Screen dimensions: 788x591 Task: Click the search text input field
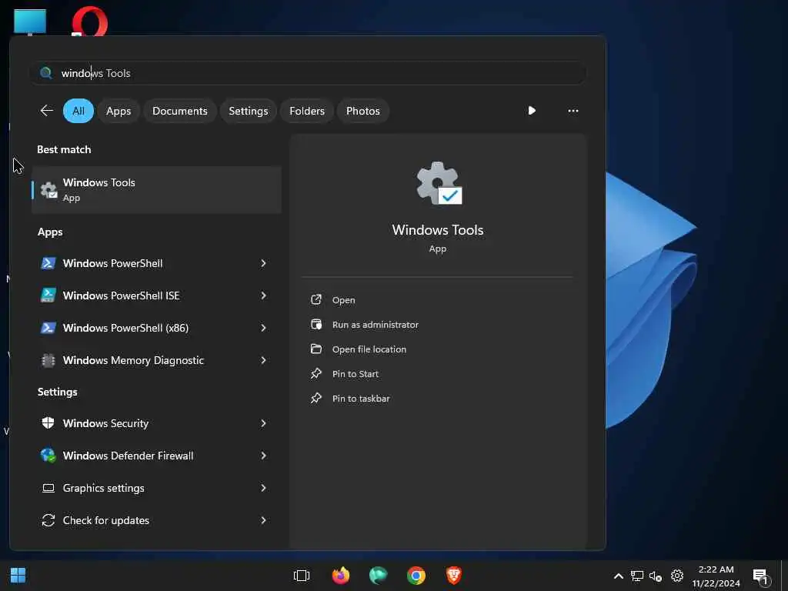[x=308, y=73]
